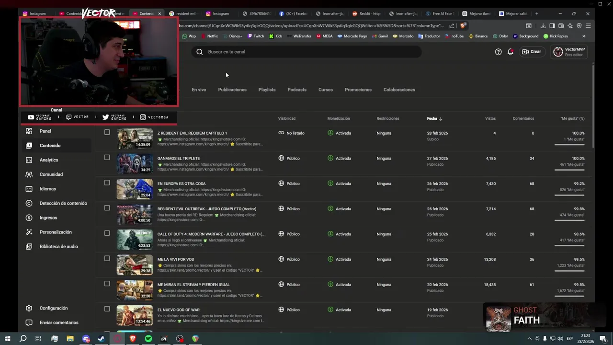Switch to the En vivo tab
The image size is (613, 345).
coord(199,90)
